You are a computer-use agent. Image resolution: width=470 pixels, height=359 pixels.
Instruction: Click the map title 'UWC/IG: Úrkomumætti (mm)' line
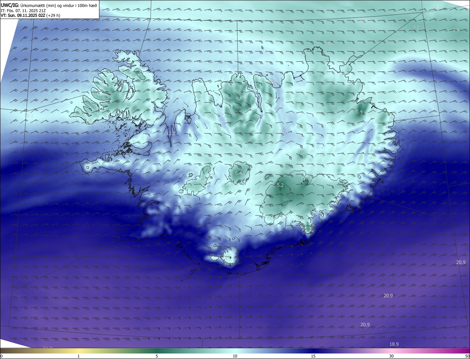click(49, 5)
